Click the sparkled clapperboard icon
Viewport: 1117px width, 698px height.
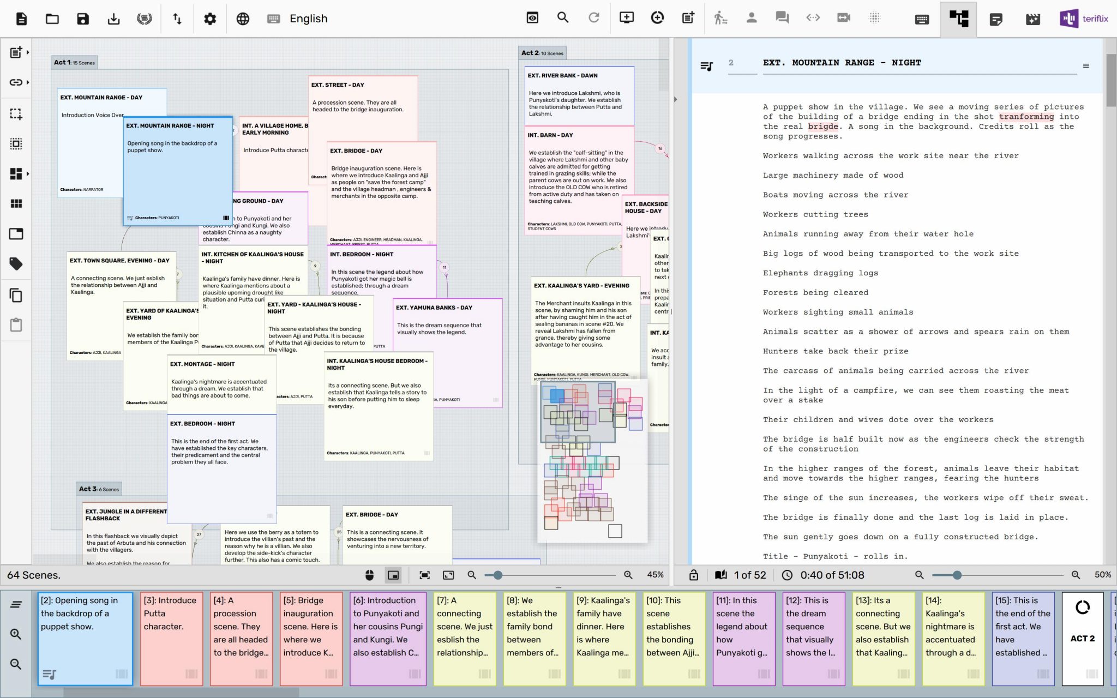pyautogui.click(x=1032, y=19)
